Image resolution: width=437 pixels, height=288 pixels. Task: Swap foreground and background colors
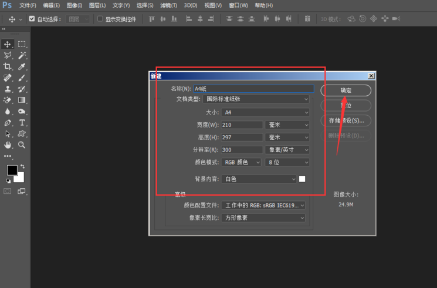tap(22, 166)
